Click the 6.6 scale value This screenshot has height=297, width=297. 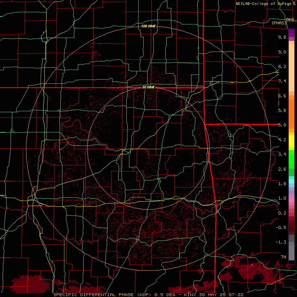point(282,96)
